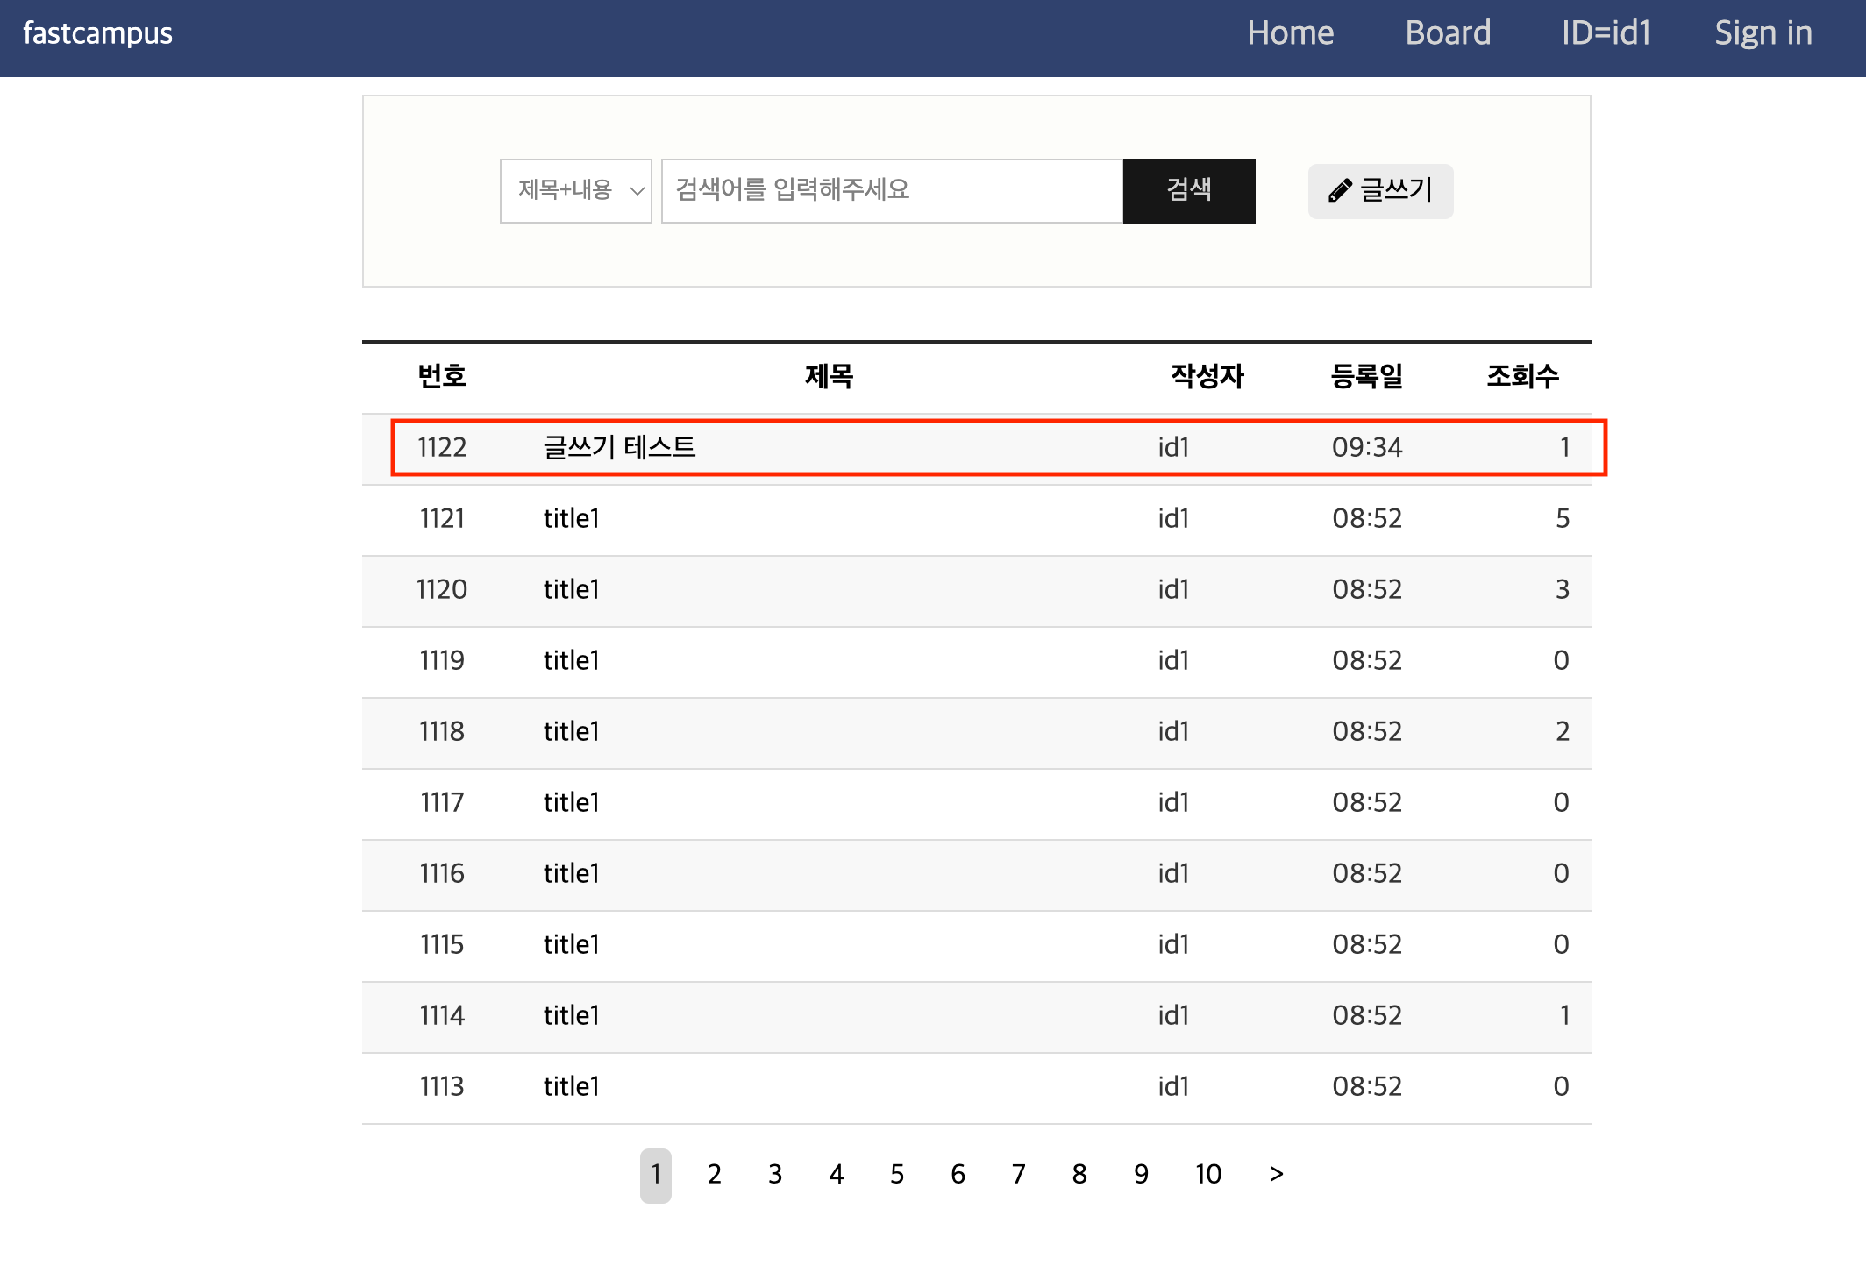
Task: Open the Home menu item
Action: (x=1290, y=33)
